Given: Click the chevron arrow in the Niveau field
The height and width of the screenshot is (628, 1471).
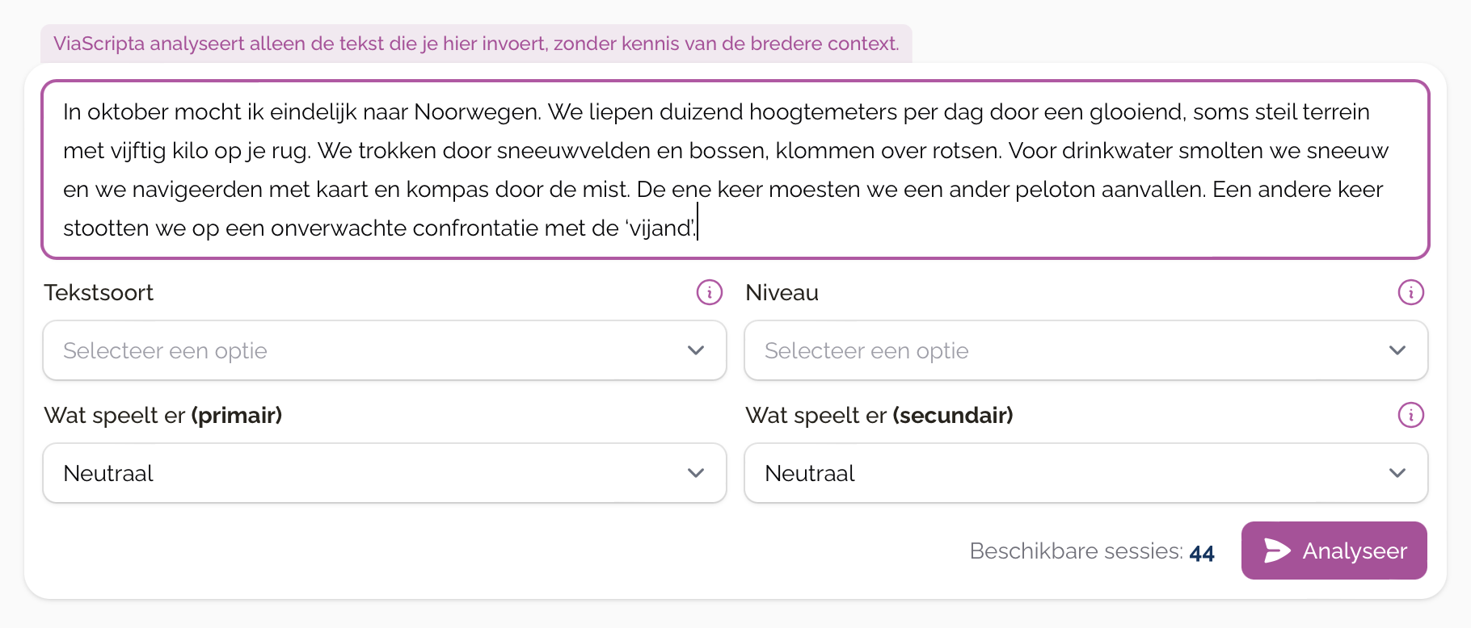Looking at the screenshot, I should (x=1397, y=350).
